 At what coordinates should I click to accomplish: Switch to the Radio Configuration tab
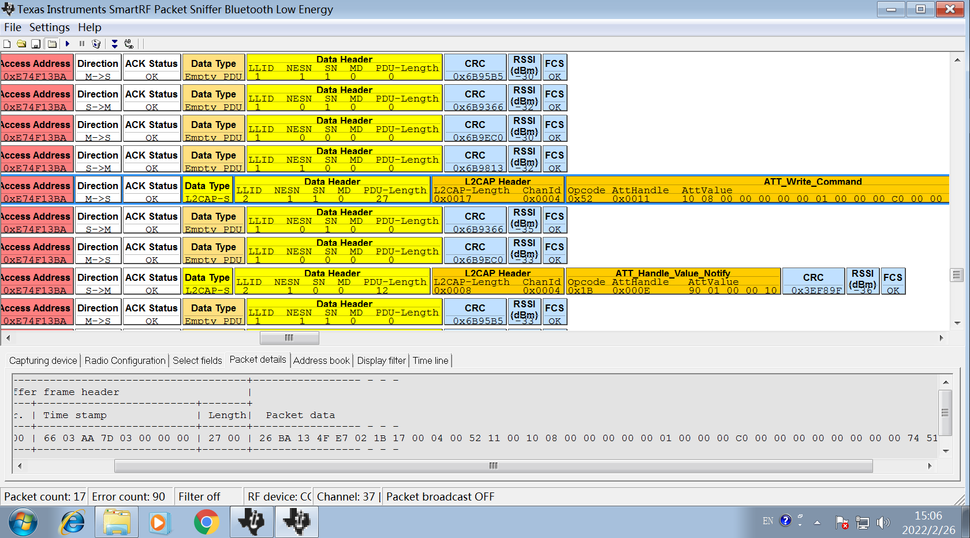(x=125, y=360)
